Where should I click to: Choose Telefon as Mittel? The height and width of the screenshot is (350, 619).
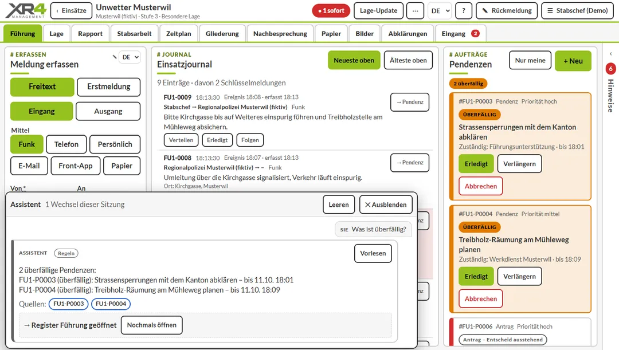click(66, 144)
